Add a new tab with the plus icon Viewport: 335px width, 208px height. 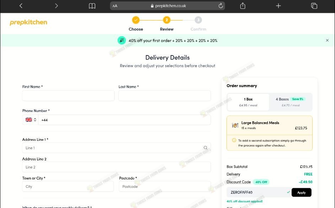click(278, 6)
